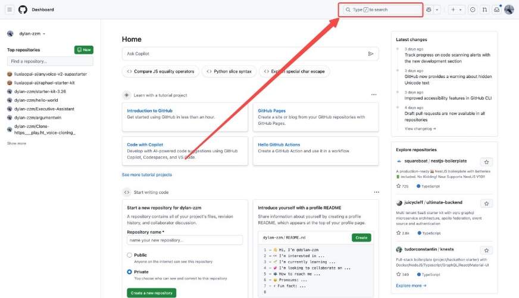This screenshot has width=519, height=298.
Task: Open the Start writing code options menu
Action: (376, 192)
